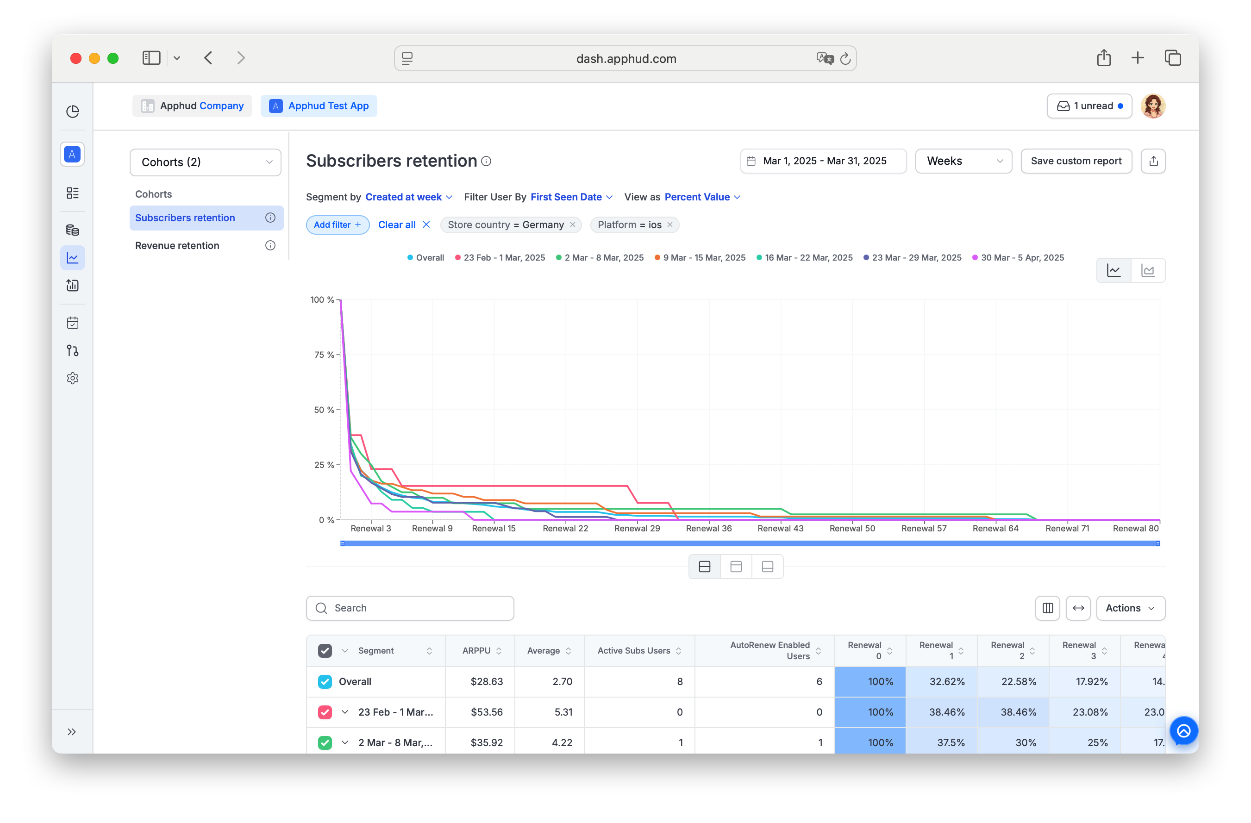Screen dimensions: 1251x823
Task: Open the dashboard list sidebar icon
Action: pyautogui.click(x=73, y=193)
